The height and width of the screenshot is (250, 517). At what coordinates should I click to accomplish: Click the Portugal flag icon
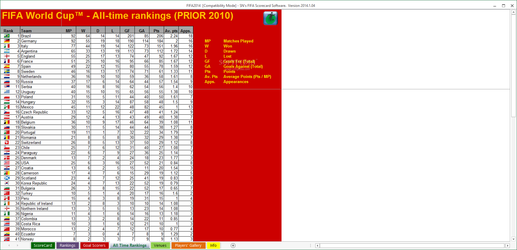click(7, 132)
